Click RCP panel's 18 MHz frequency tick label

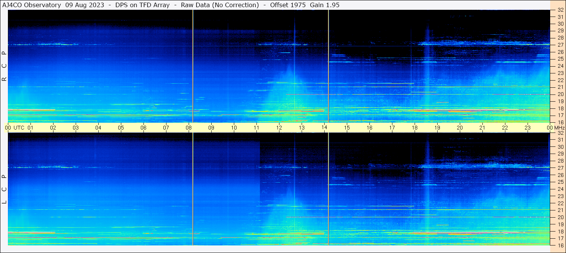tap(560, 108)
